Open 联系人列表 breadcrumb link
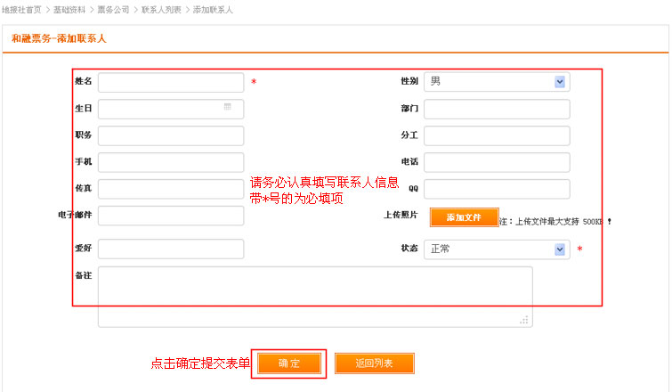Image resolution: width=672 pixels, height=392 pixels. (161, 10)
